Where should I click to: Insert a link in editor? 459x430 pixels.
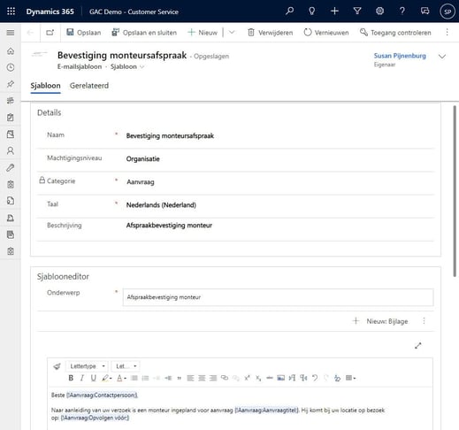[x=225, y=378]
